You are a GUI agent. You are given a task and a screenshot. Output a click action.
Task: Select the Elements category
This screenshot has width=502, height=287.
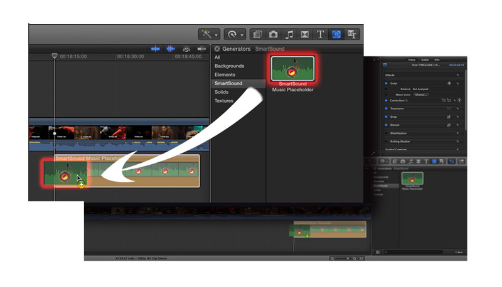point(225,75)
